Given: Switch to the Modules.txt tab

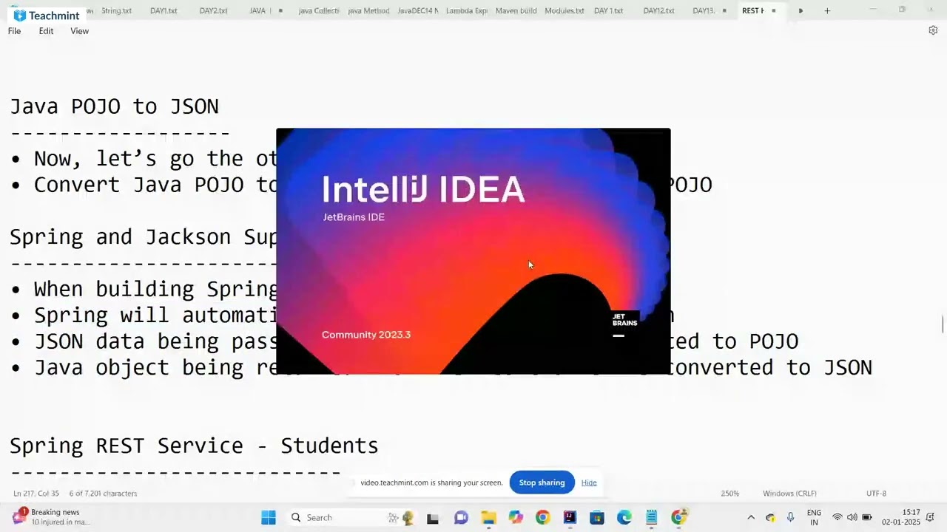Looking at the screenshot, I should (x=565, y=10).
